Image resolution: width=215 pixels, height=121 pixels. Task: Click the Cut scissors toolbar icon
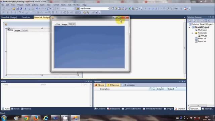pyautogui.click(x=26, y=9)
